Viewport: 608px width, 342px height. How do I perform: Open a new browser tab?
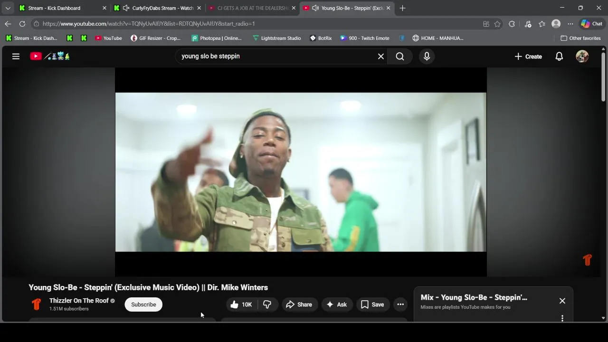pyautogui.click(x=402, y=8)
